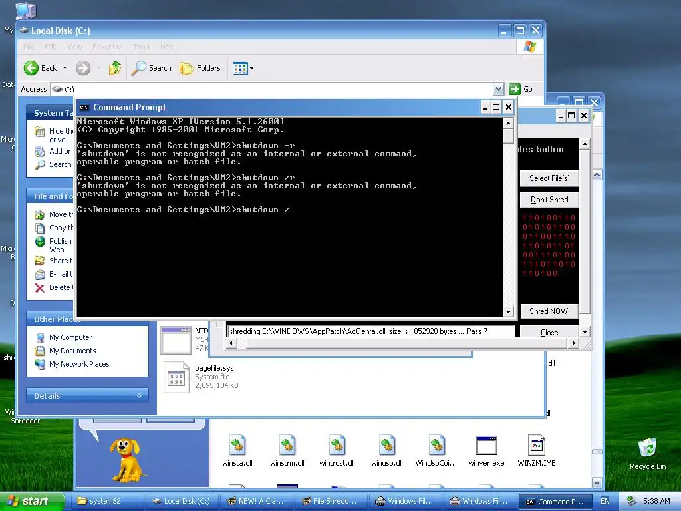Click the Go button next to address bar
The image size is (681, 511).
521,89
